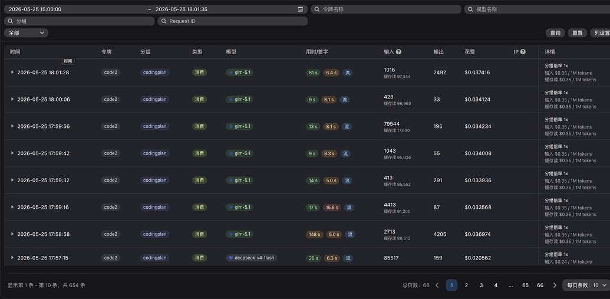The width and height of the screenshot is (610, 299).
Task: Click 缓存读 97,344 cache text
Action: 397,77
